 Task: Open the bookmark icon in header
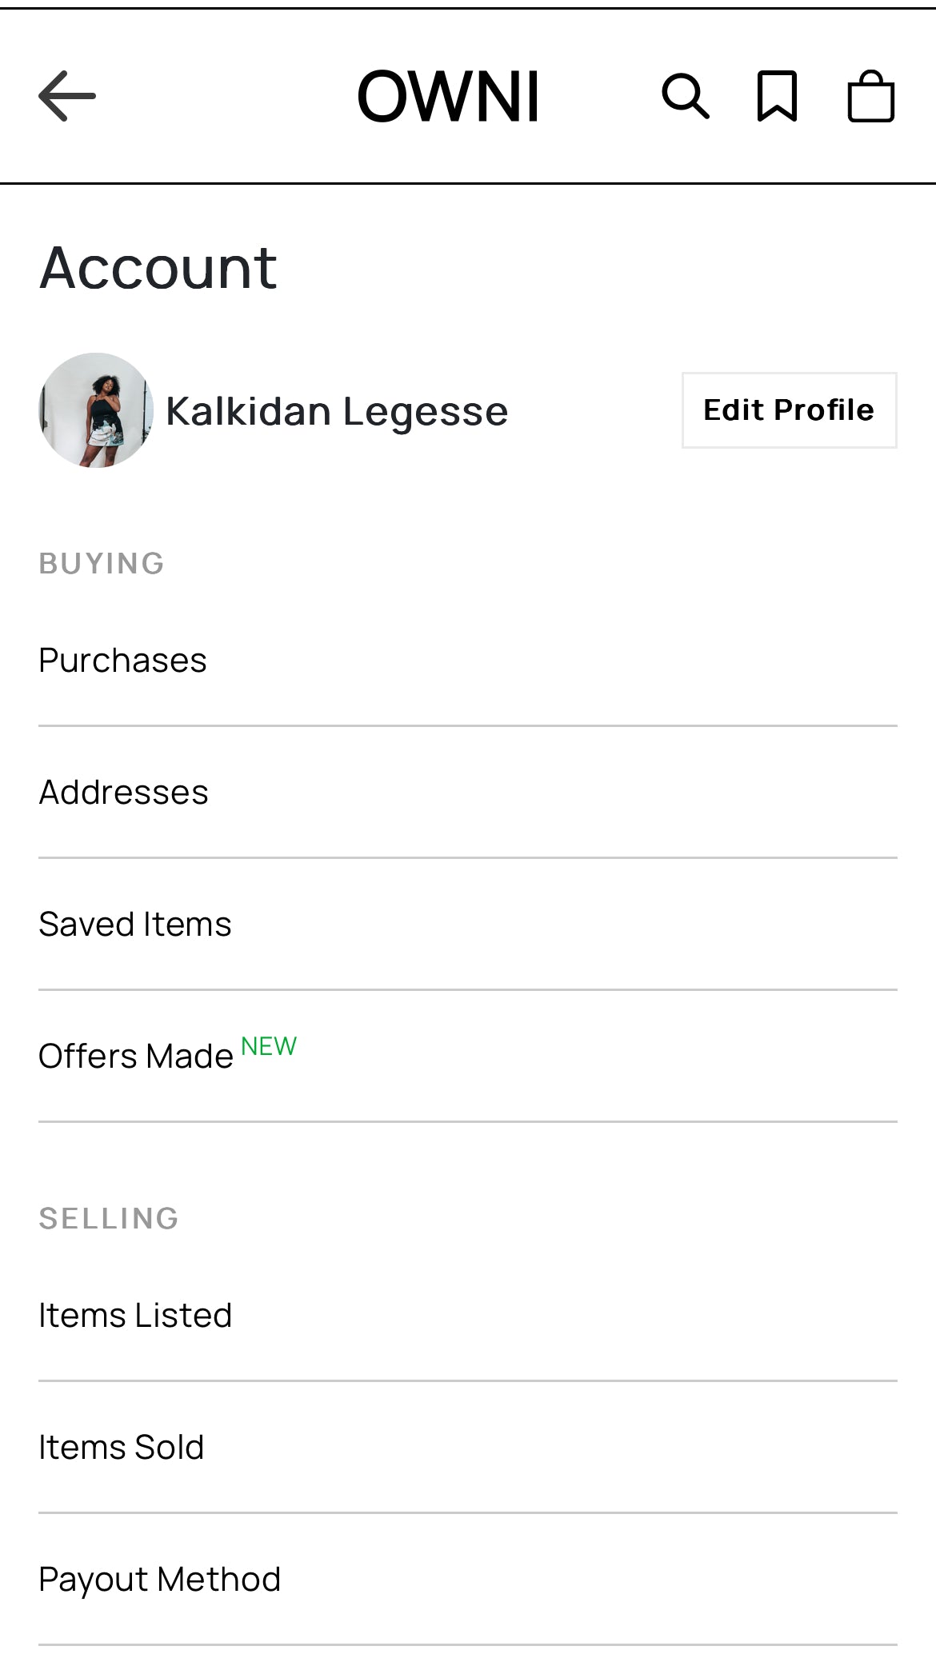click(777, 97)
